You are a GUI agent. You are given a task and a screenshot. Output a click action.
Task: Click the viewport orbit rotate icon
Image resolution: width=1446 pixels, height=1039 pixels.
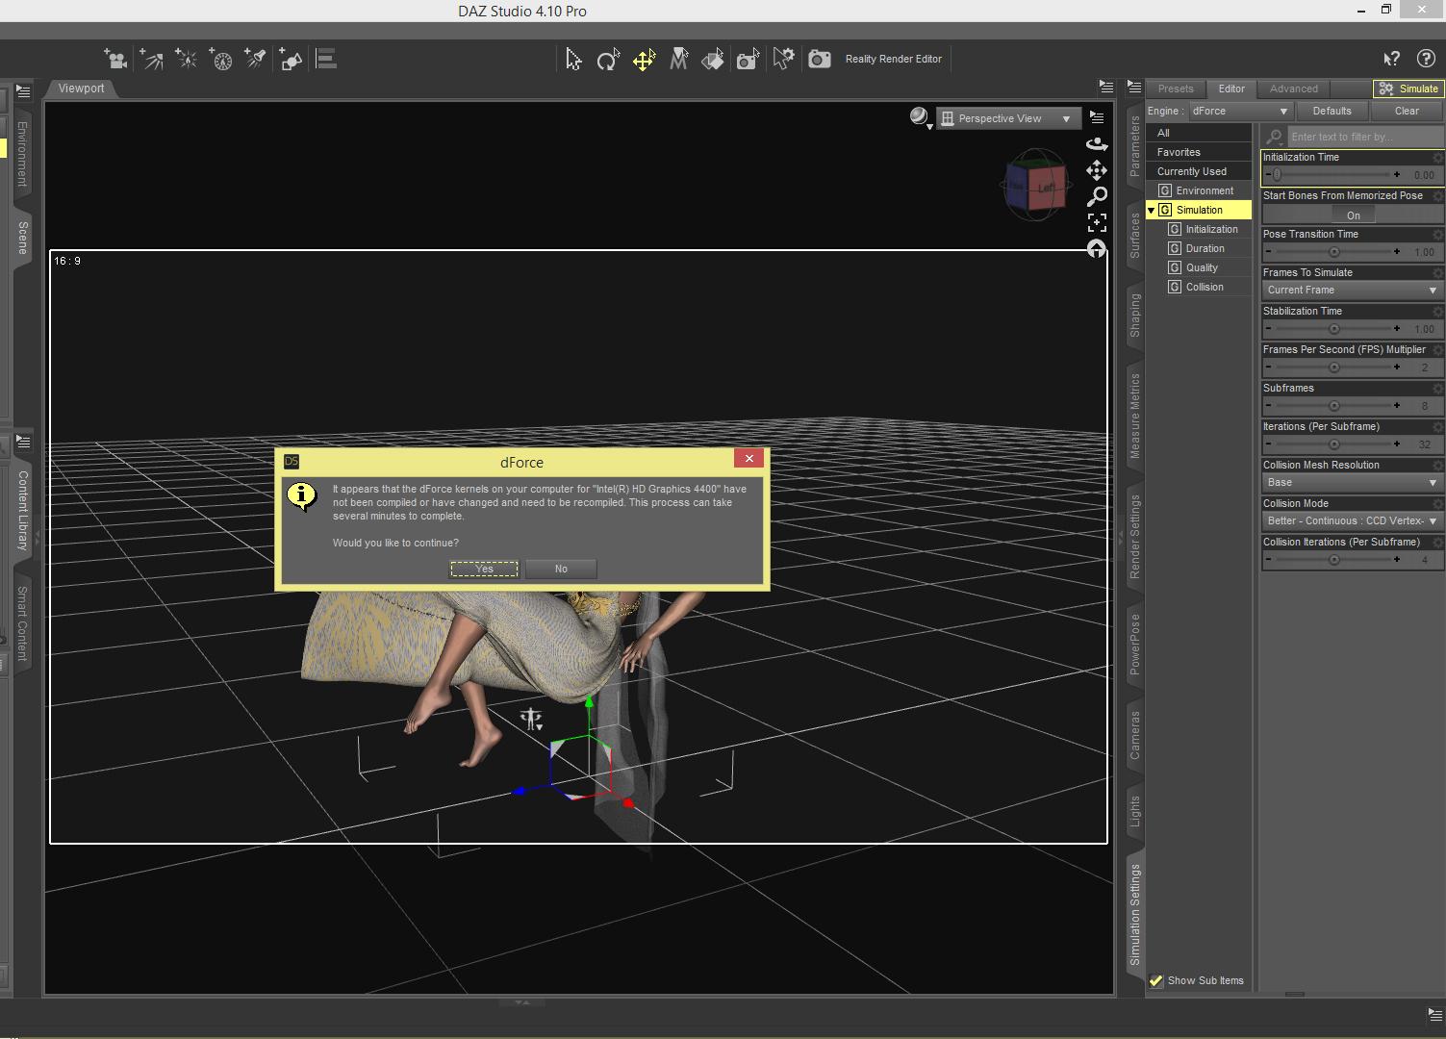click(x=1097, y=143)
